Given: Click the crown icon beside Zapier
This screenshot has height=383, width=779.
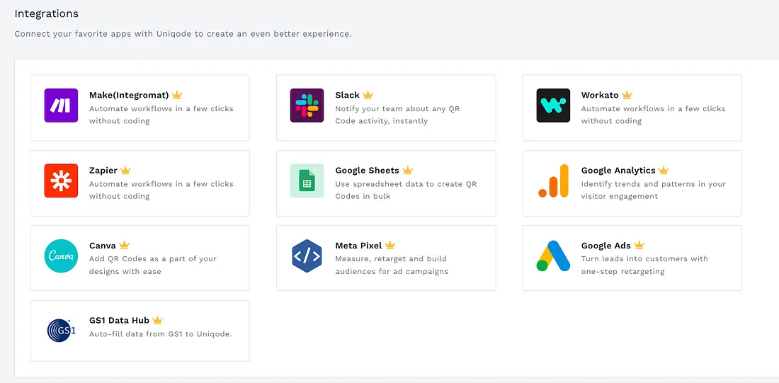Looking at the screenshot, I should click(x=125, y=171).
